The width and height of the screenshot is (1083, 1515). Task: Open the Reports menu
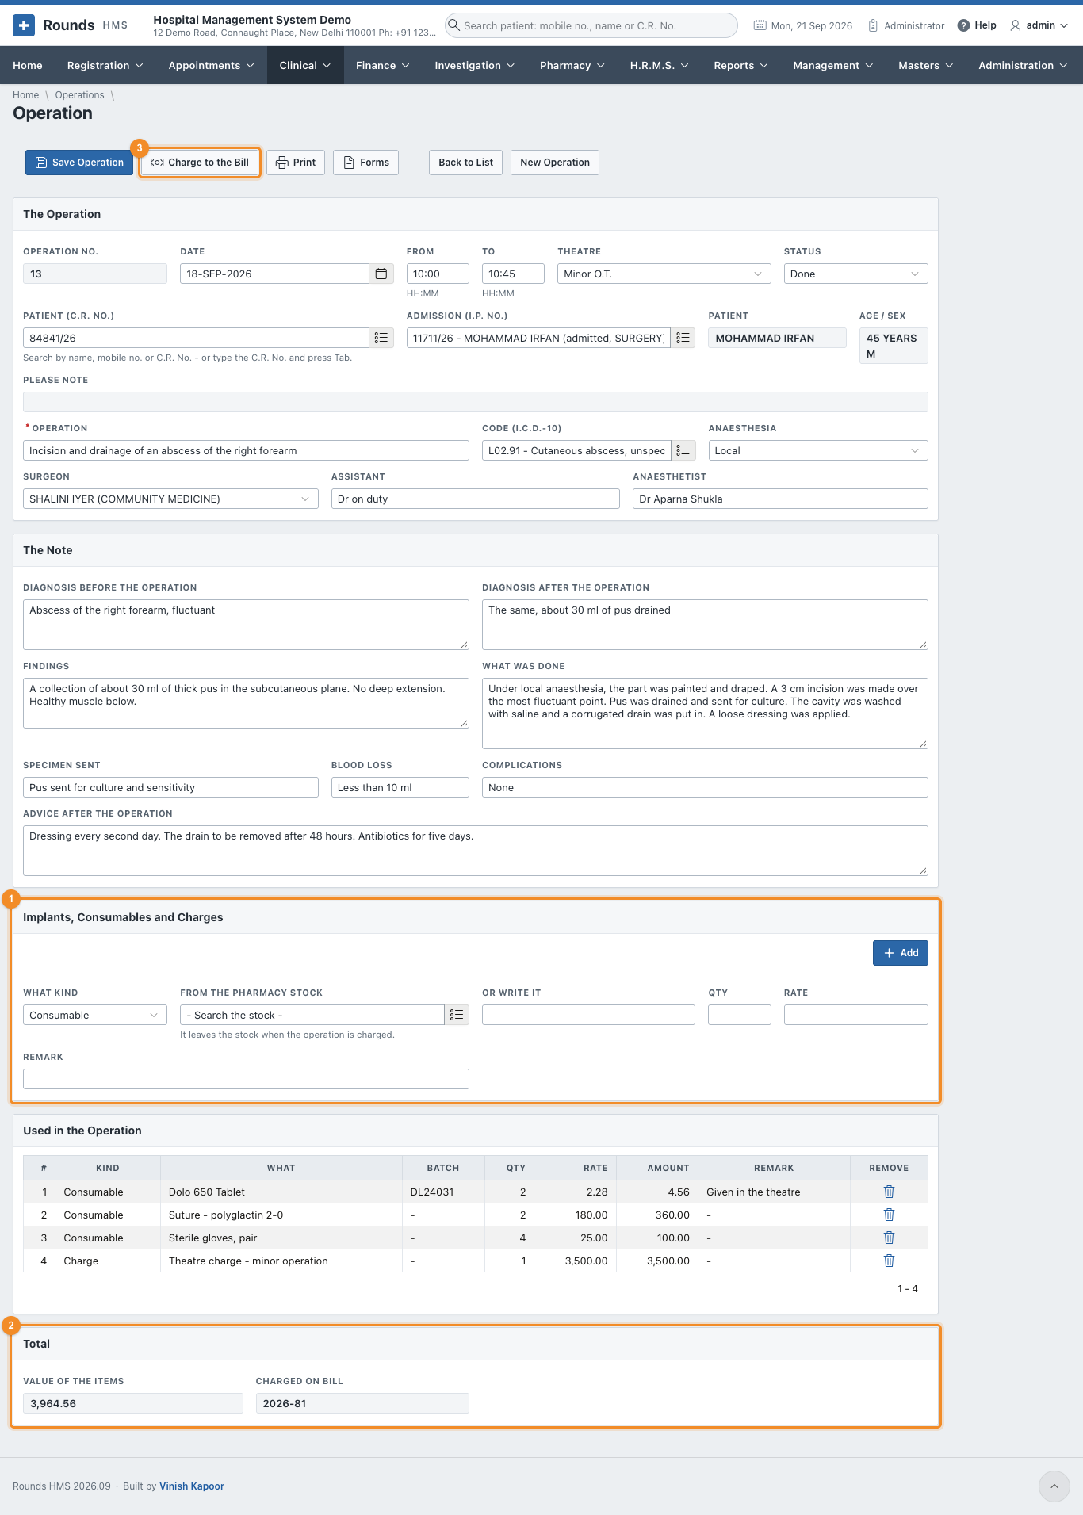[x=741, y=65]
